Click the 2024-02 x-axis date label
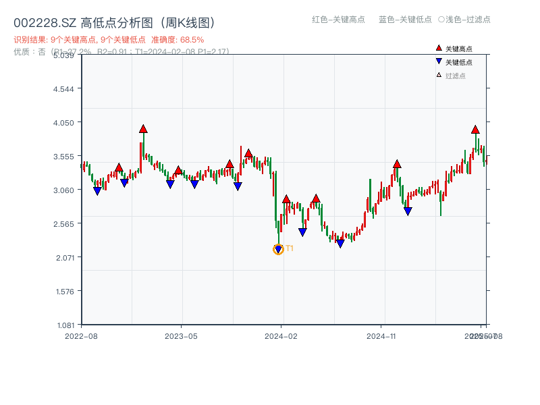The height and width of the screenshot is (405, 540). tap(281, 335)
